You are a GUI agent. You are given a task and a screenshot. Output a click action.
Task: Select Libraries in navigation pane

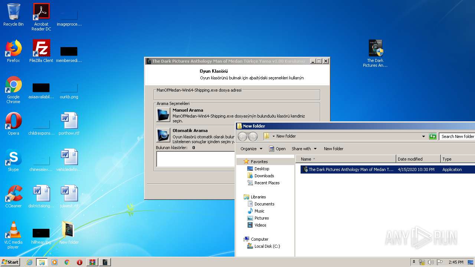coord(258,197)
